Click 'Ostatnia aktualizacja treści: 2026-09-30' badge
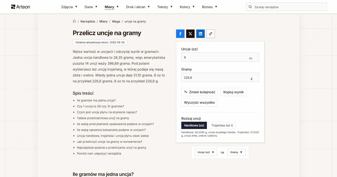This screenshot has width=337, height=177. click(x=100, y=42)
